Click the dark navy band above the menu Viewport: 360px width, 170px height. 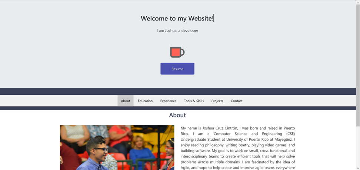tap(178, 91)
